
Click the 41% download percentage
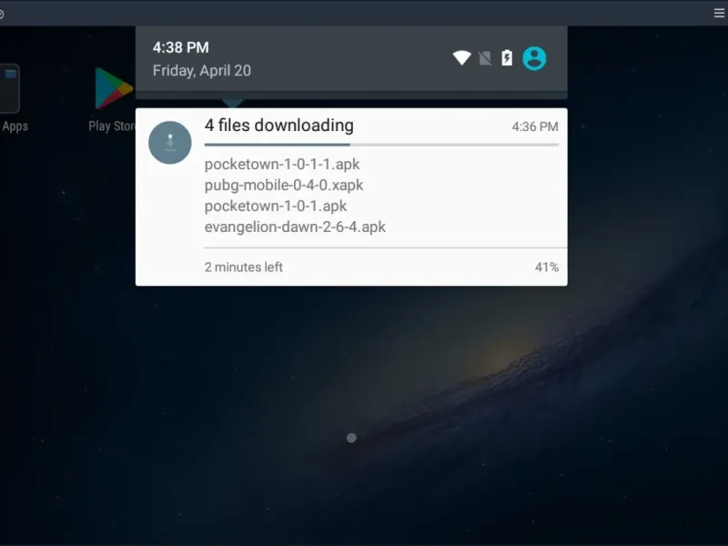coord(547,268)
